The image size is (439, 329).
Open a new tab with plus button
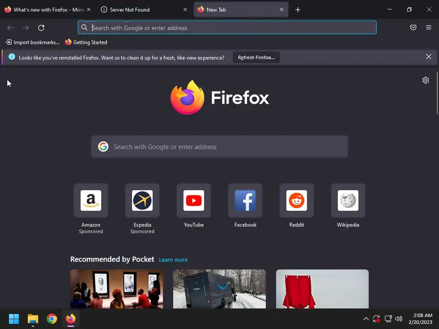click(x=298, y=10)
